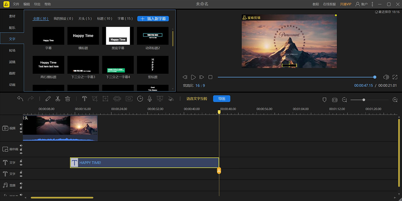Filter text presets by 字幕 ( 15 )
The width and height of the screenshot is (402, 201).
point(125,19)
